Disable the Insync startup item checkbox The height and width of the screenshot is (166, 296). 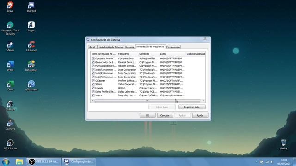coord(93,95)
